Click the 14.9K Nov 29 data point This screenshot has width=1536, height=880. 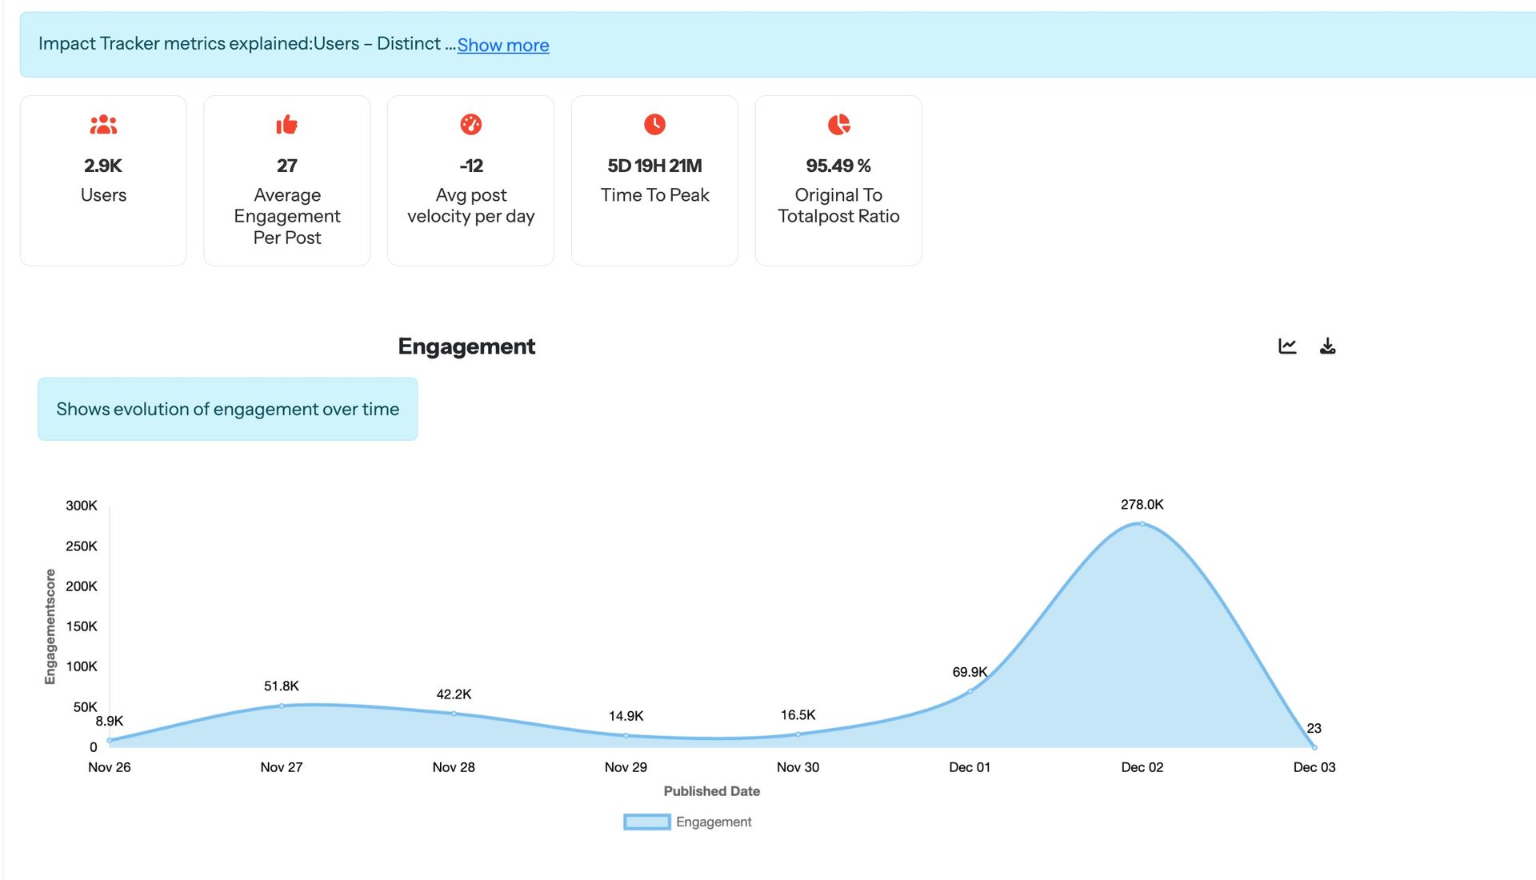click(x=626, y=735)
